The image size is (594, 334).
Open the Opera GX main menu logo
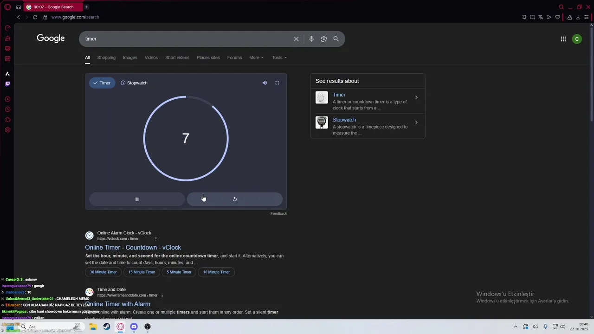pyautogui.click(x=7, y=7)
